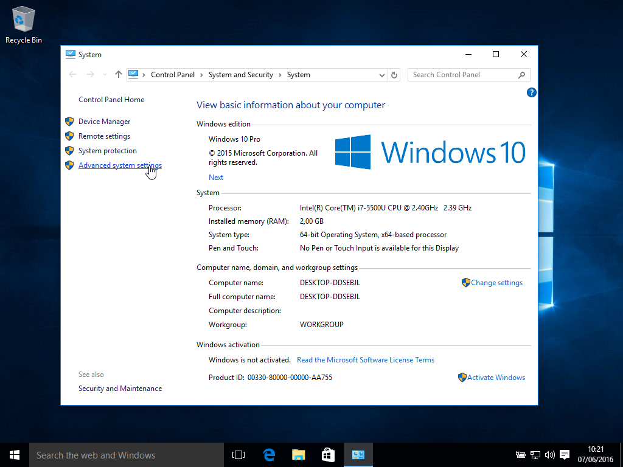The image size is (623, 467).
Task: Click the Search the web and Windows box
Action: point(127,455)
